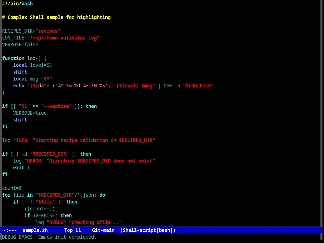Click the L1 line number in mode line
The image size is (324, 243).
tap(78, 230)
